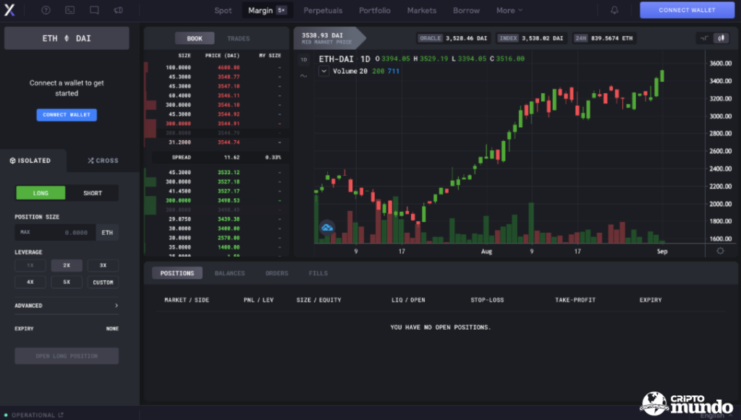Open chart settings gear icon
The image size is (741, 420).
click(x=720, y=250)
